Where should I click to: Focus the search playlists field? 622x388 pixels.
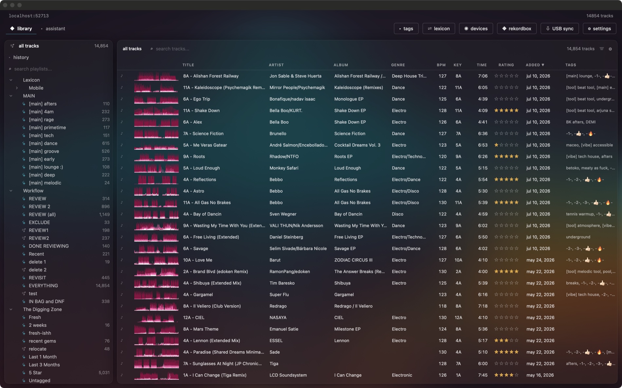59,69
